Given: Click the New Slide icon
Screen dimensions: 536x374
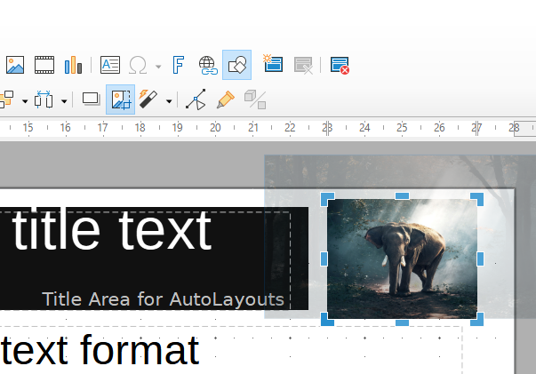Looking at the screenshot, I should (272, 65).
